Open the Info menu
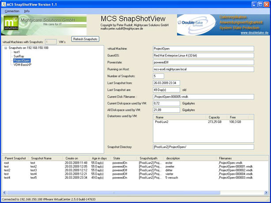 [x=27, y=11]
